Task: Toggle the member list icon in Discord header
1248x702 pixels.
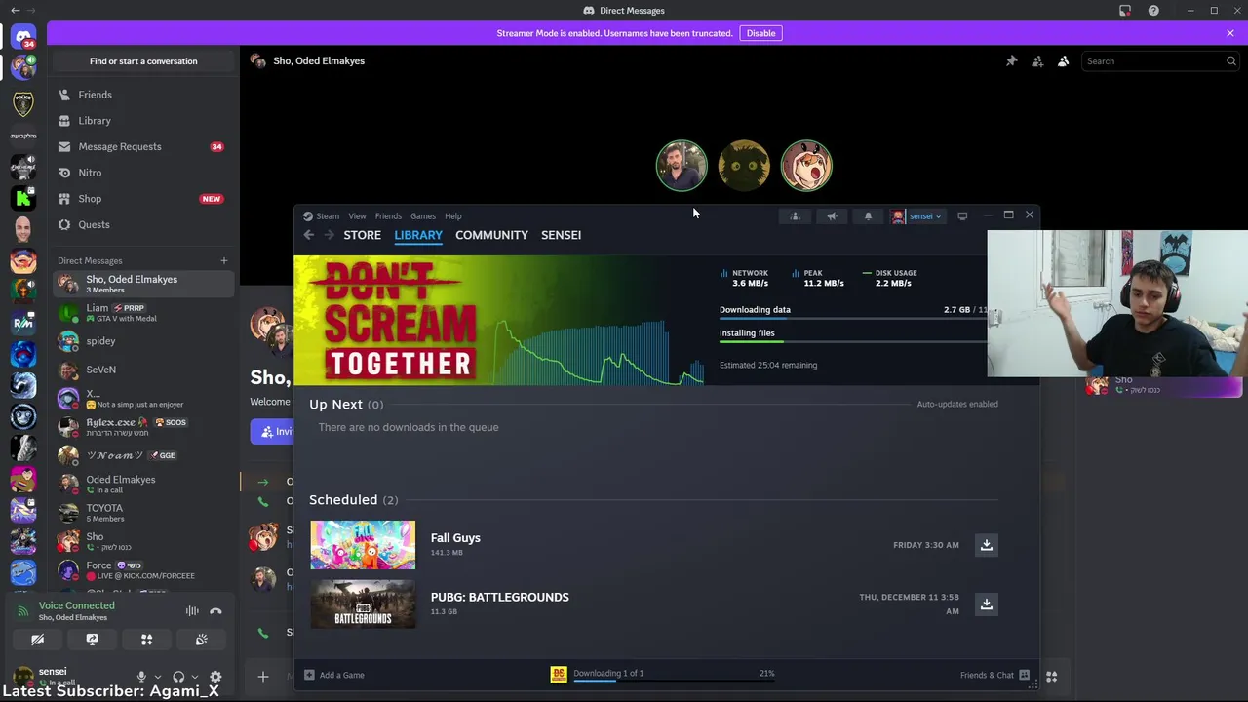Action: click(x=1064, y=61)
